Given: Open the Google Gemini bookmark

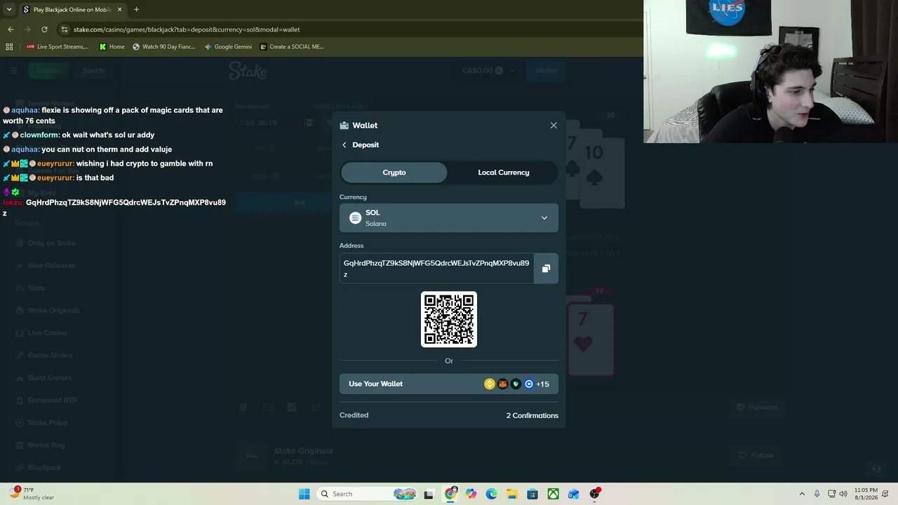Looking at the screenshot, I should [228, 47].
